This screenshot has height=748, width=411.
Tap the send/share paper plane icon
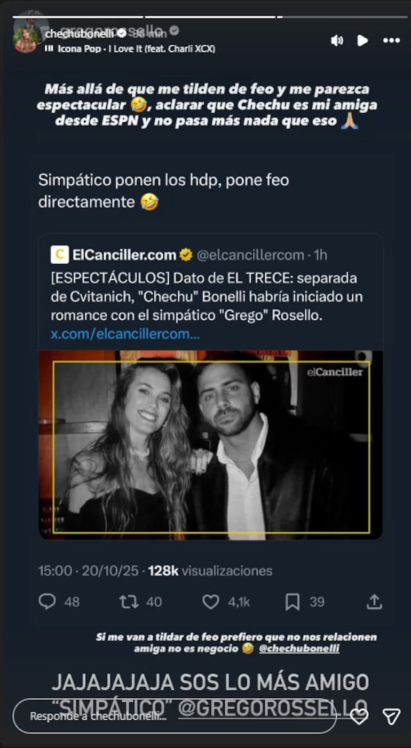(x=391, y=716)
